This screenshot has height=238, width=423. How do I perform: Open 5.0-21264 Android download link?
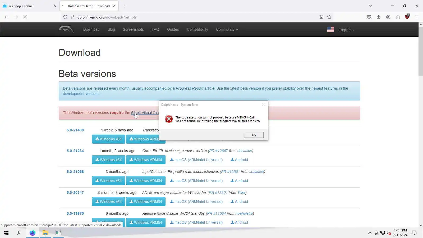(x=239, y=160)
